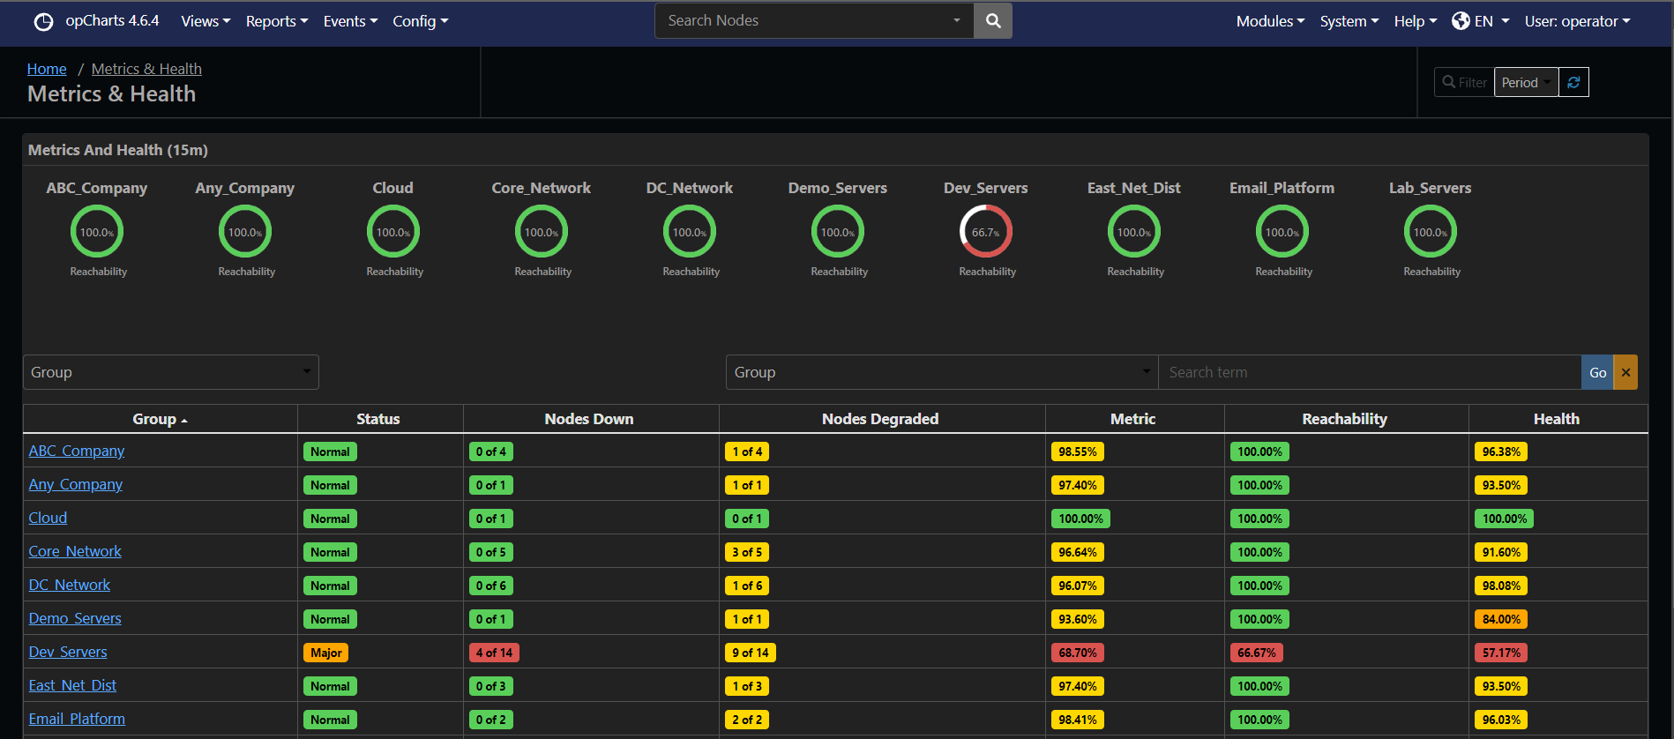Viewport: 1674px width, 739px height.
Task: Sort by the Metric column header
Action: [x=1133, y=419]
